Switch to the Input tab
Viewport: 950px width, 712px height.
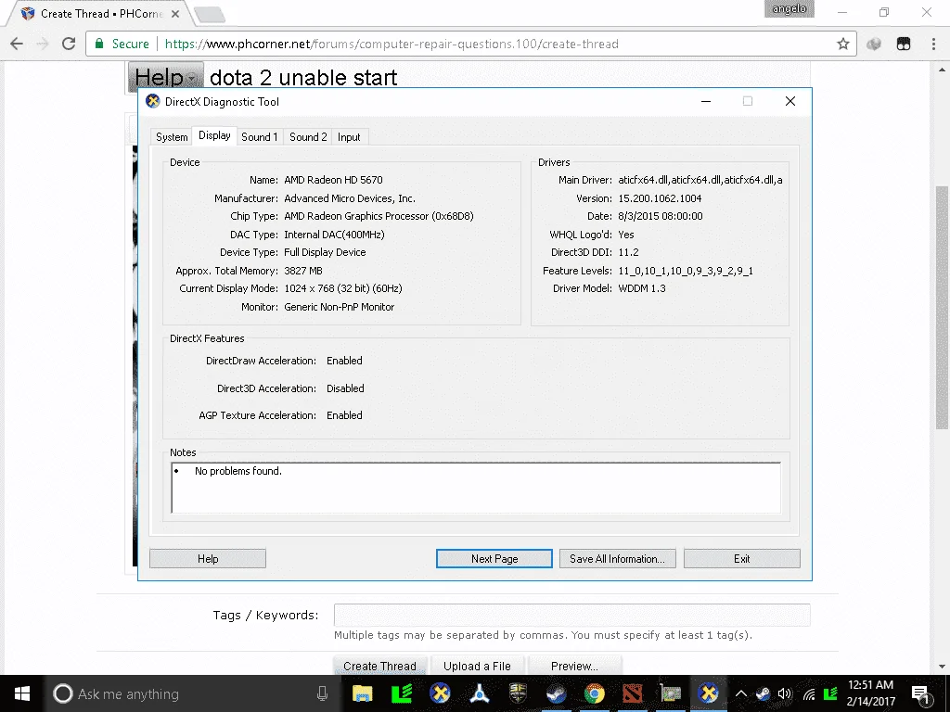pyautogui.click(x=349, y=137)
